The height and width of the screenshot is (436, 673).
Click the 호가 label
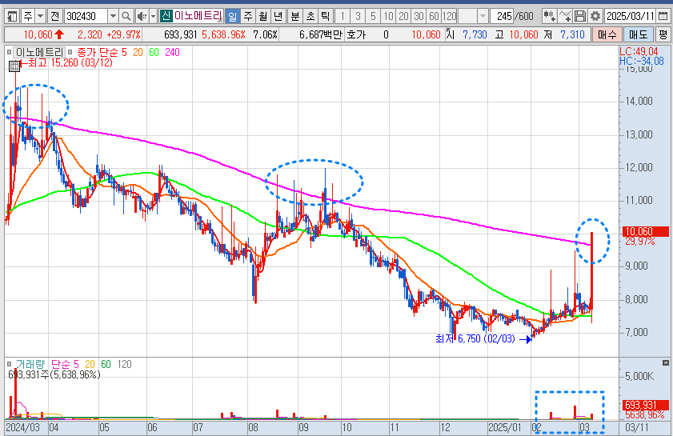356,34
